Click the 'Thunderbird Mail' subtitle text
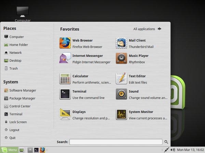 click(141, 47)
